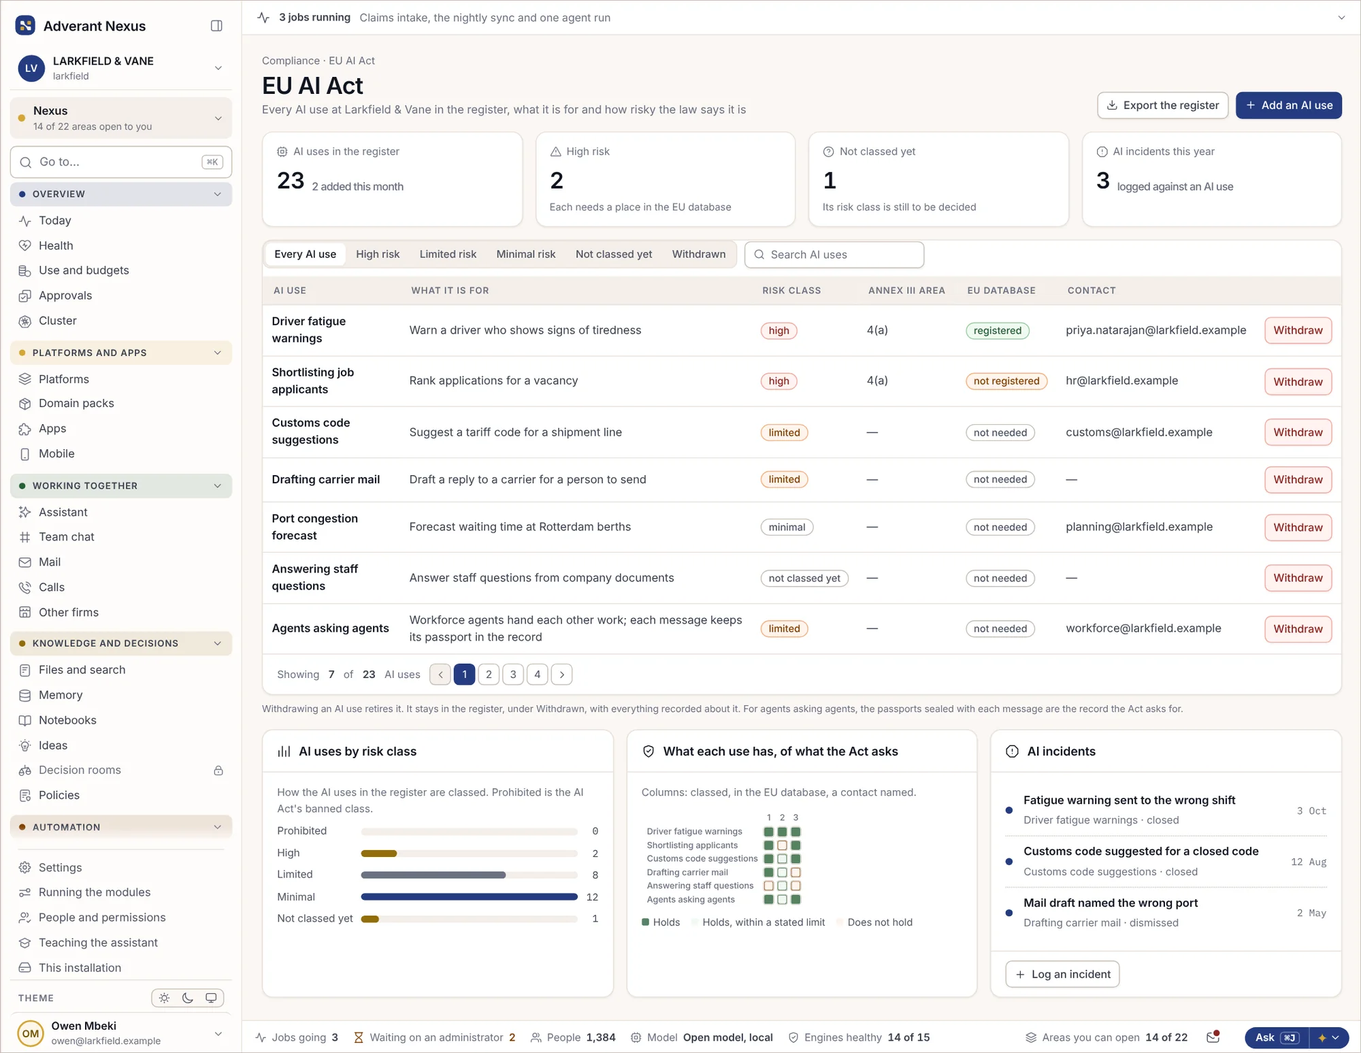This screenshot has width=1361, height=1053.
Task: Switch to system theme
Action: [x=211, y=998]
